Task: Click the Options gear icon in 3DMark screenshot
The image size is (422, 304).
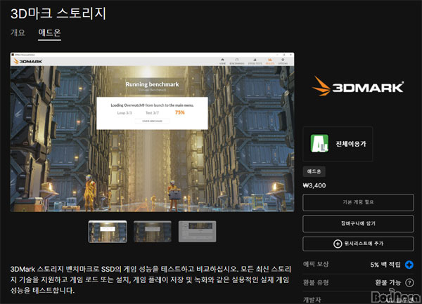Action: coord(283,61)
